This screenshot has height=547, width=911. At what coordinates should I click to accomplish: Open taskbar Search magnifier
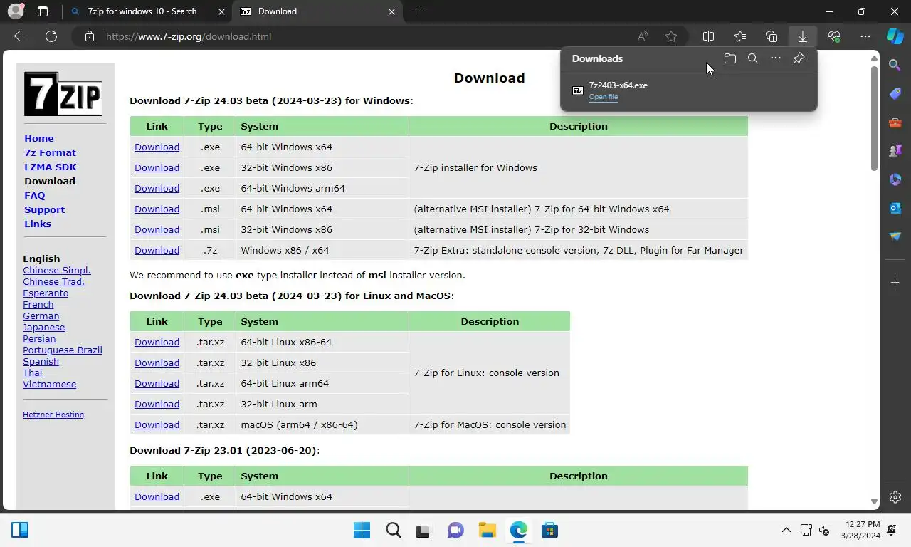[x=393, y=530]
